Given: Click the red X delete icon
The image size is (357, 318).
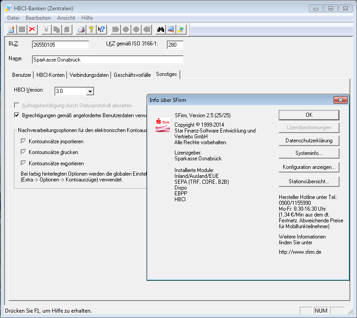Looking at the screenshot, I should tap(32, 30).
